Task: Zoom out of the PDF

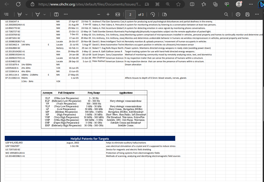Action: point(99,14)
